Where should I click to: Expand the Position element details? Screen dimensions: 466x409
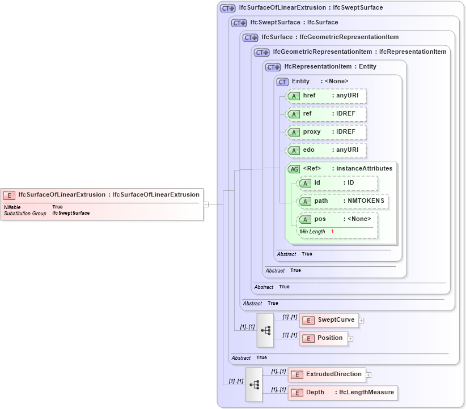[351, 338]
